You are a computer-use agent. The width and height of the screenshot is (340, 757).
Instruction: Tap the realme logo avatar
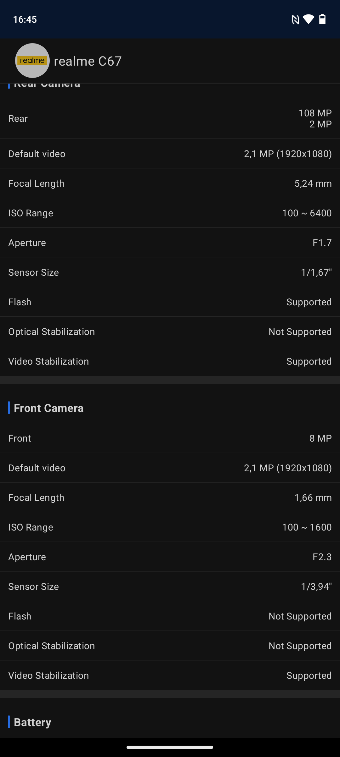click(x=32, y=61)
